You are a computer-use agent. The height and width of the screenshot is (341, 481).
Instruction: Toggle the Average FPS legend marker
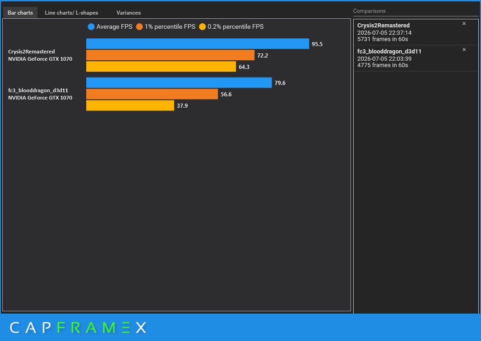(x=91, y=26)
